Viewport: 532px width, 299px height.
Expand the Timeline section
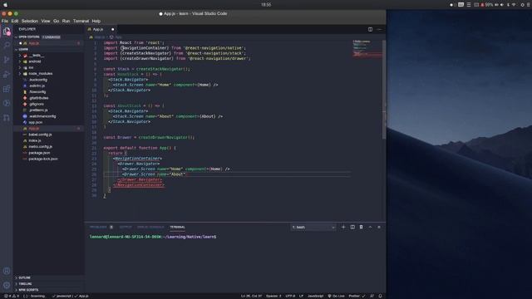point(49,284)
